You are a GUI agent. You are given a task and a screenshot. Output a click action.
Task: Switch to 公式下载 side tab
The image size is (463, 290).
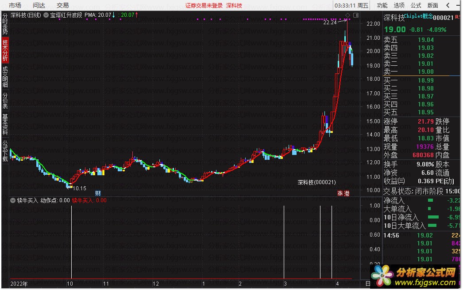[x=5, y=151]
